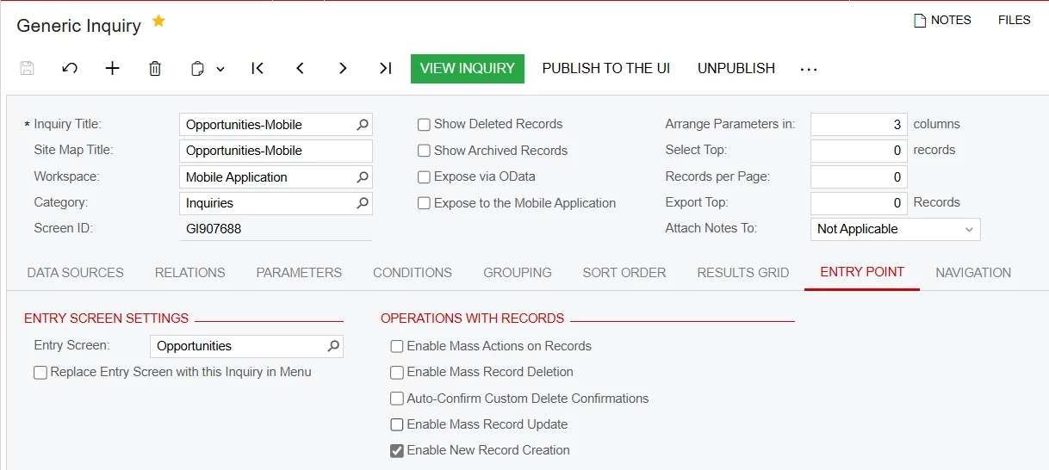
Task: Edit the Select Top records field
Action: pyautogui.click(x=859, y=151)
